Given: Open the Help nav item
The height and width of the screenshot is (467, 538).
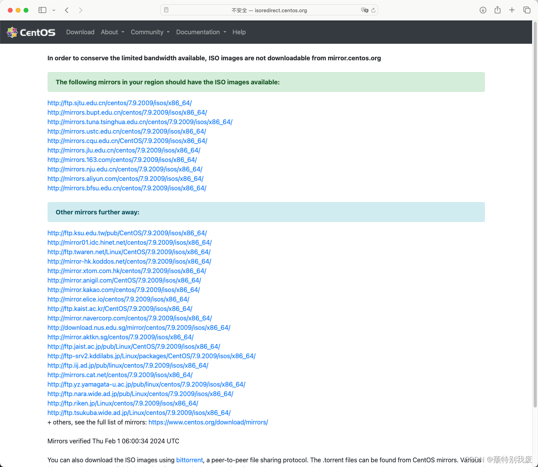Looking at the screenshot, I should click(x=239, y=32).
